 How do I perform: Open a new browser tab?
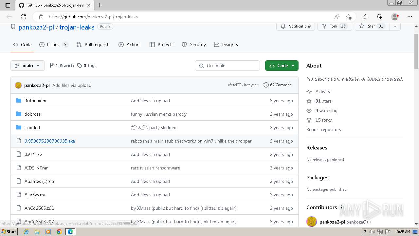[x=100, y=5]
